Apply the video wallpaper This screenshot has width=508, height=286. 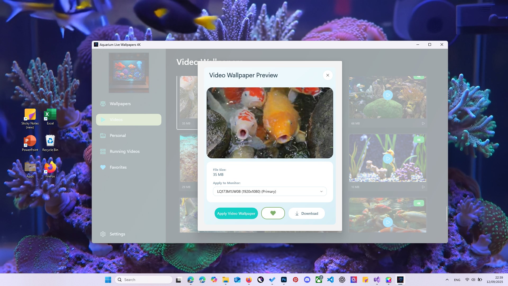(x=236, y=213)
